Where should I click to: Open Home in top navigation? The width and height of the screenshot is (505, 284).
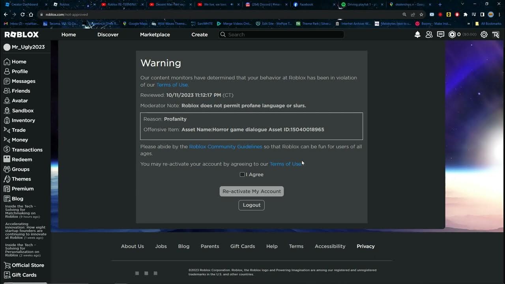(69, 35)
